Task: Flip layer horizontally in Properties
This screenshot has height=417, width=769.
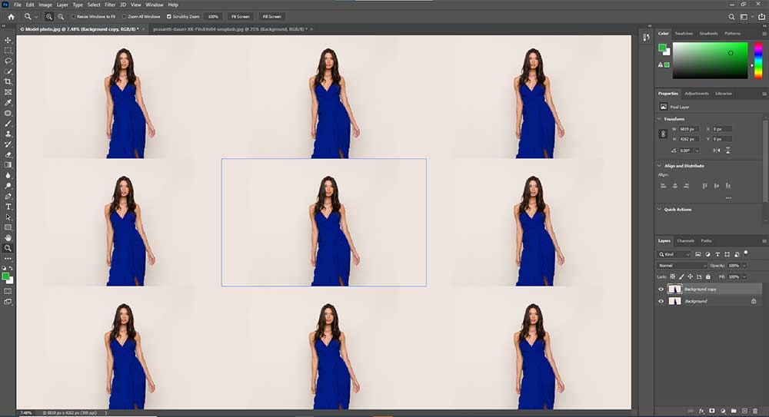Action: tap(717, 151)
